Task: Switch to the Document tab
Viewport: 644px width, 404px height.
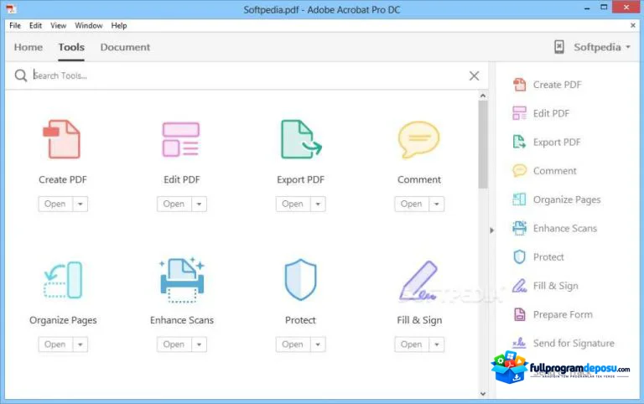Action: click(x=125, y=47)
